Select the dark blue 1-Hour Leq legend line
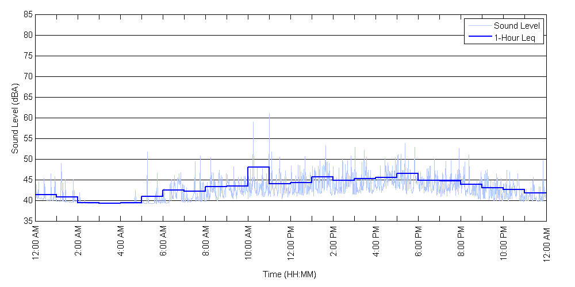The height and width of the screenshot is (287, 575). click(479, 37)
